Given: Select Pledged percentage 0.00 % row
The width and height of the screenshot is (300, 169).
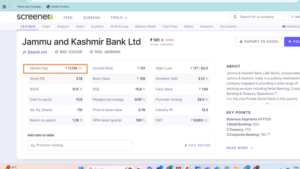Looking at the screenshot, I should coord(119,100).
